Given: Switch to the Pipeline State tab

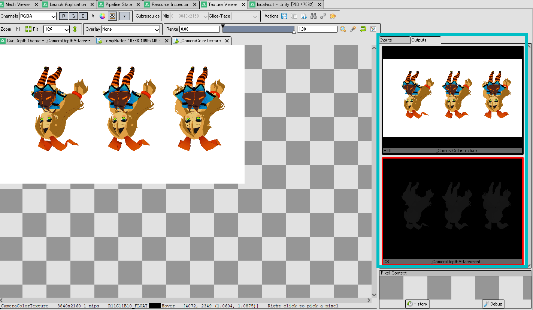Looking at the screenshot, I should [118, 4].
